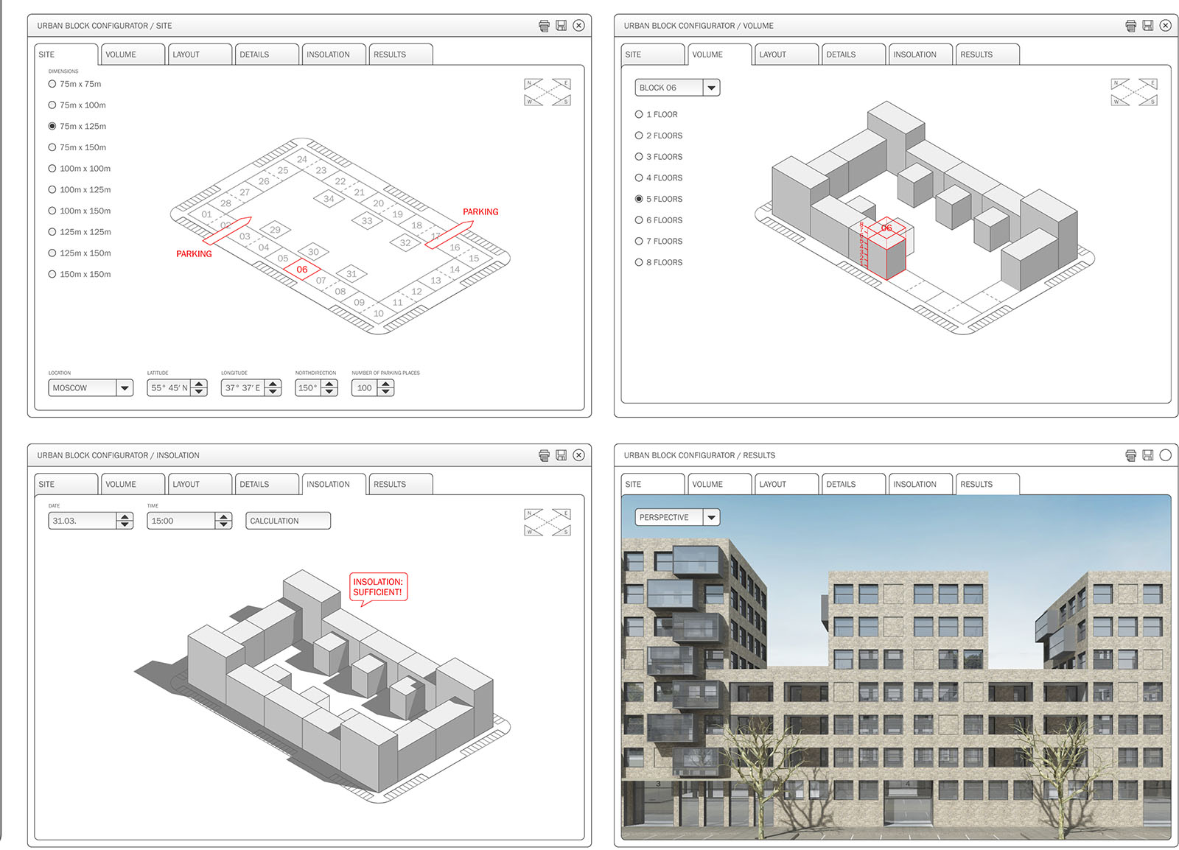Select block 06 on the site plan
This screenshot has width=1179, height=850.
pos(302,270)
